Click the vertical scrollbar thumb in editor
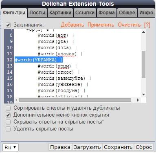 click(x=143, y=64)
